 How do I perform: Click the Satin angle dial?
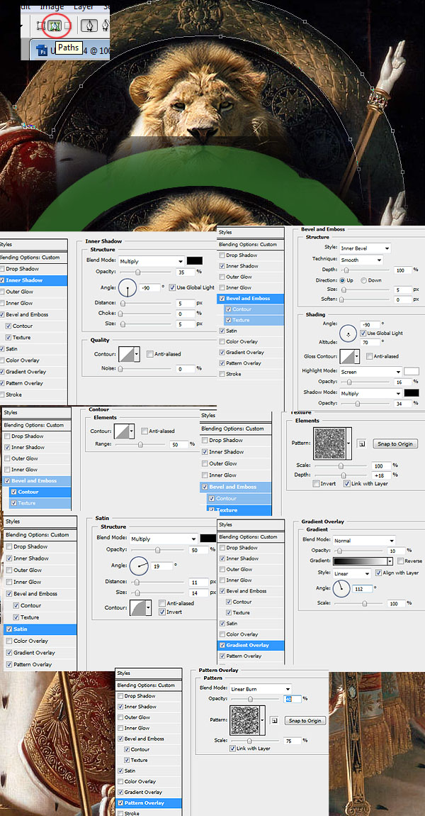(138, 566)
